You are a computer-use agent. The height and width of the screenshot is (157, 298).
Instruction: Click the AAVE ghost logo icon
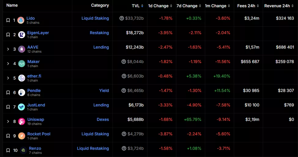pos(21,49)
